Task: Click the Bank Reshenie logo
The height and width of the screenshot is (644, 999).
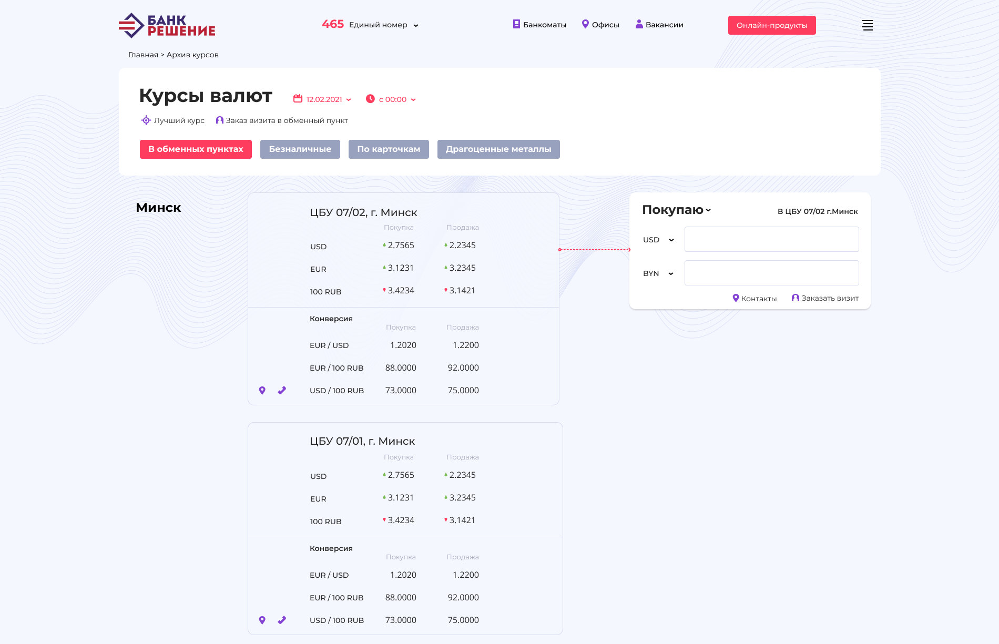Action: pyautogui.click(x=167, y=25)
